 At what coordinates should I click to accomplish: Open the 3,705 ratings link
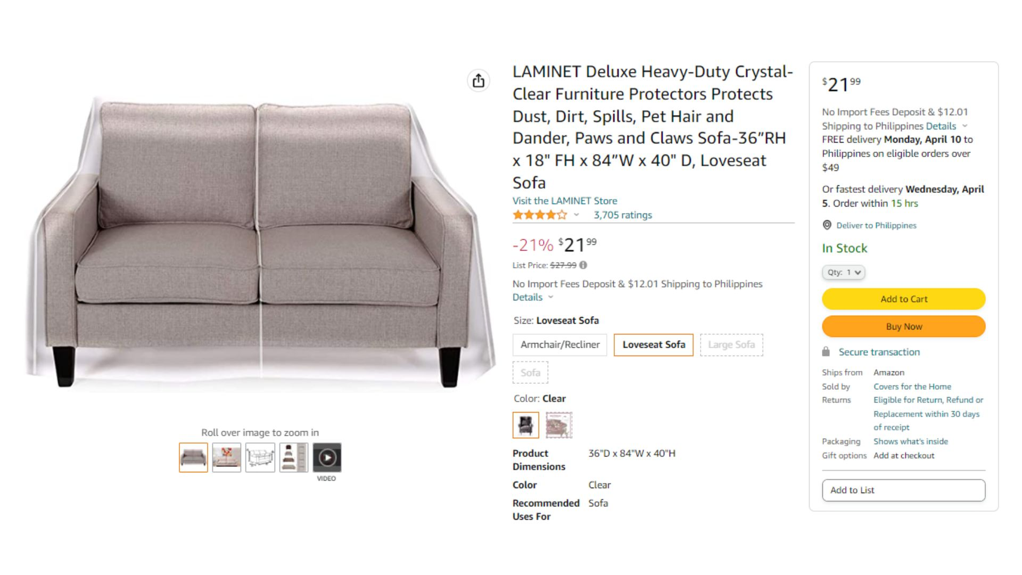(x=623, y=215)
